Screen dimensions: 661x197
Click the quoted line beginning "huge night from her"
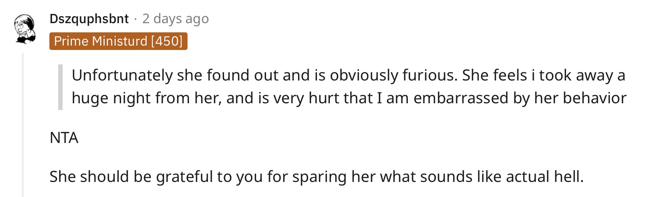349,98
